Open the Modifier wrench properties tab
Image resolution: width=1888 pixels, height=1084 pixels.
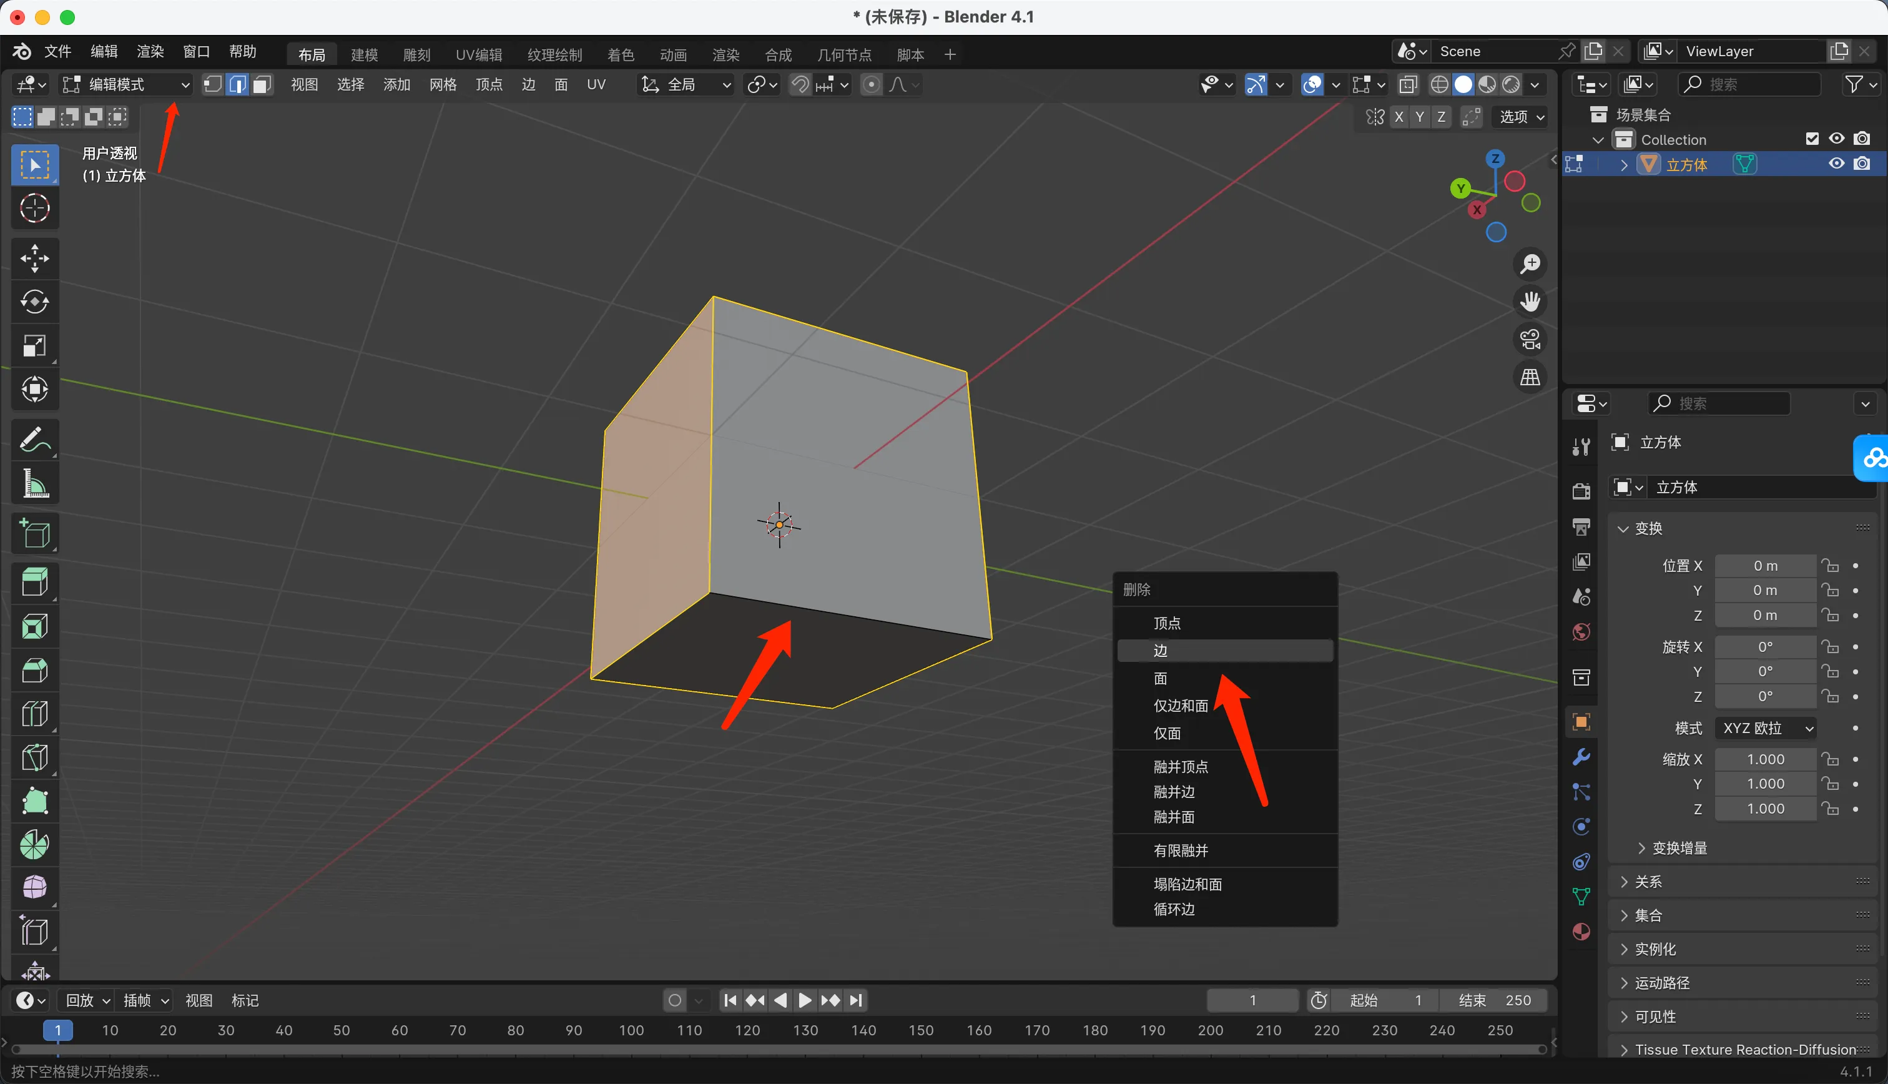(x=1581, y=757)
